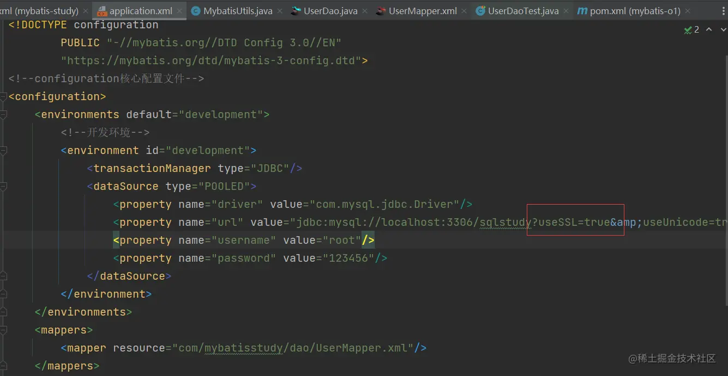The width and height of the screenshot is (728, 376).
Task: Fold at the closing environments tag marker
Action: [x=3, y=312]
